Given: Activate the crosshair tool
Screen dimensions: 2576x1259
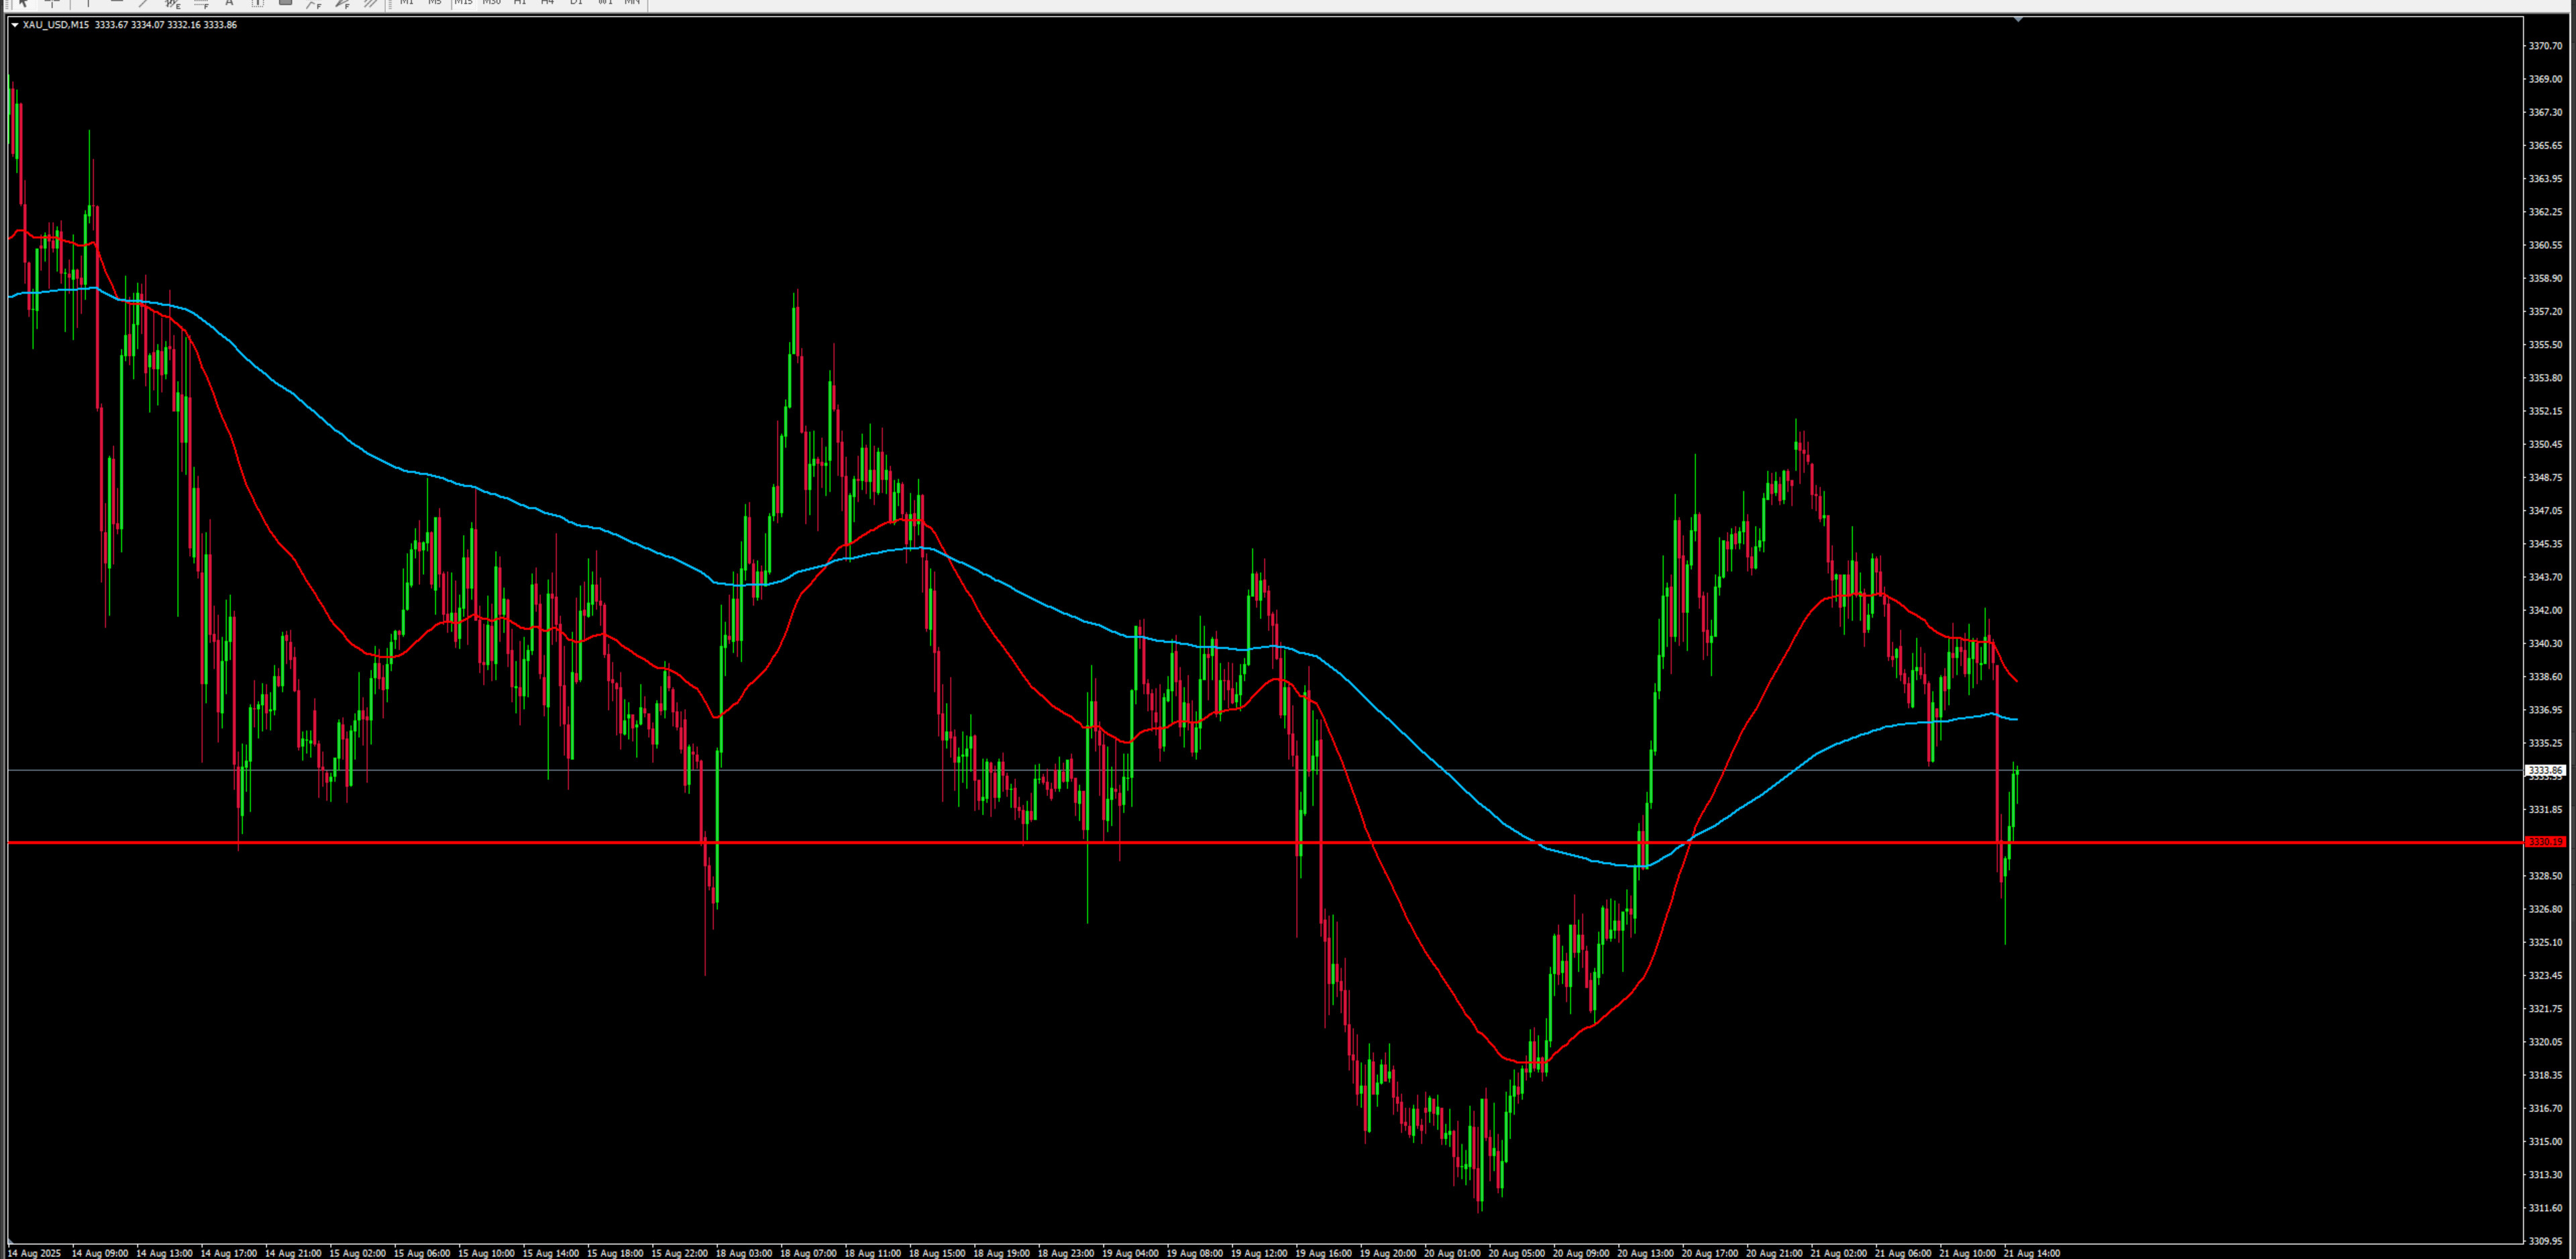Looking at the screenshot, I should (x=53, y=4).
